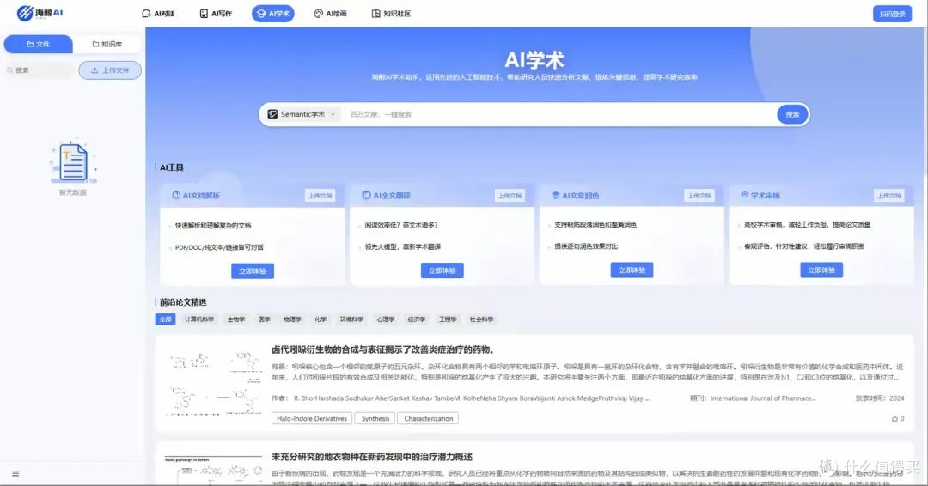Select the 生物学 category filter
The image size is (928, 486).
236,319
